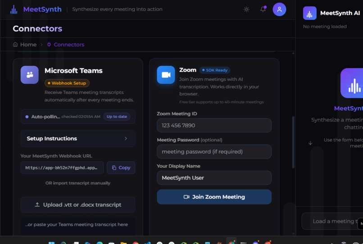Click the connectors panel vertical scrollbar

[x=293, y=142]
